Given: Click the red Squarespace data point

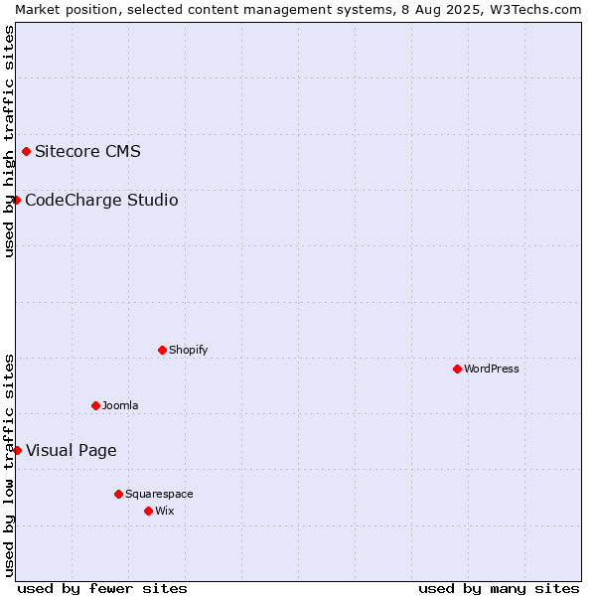Looking at the screenshot, I should pyautogui.click(x=118, y=494).
